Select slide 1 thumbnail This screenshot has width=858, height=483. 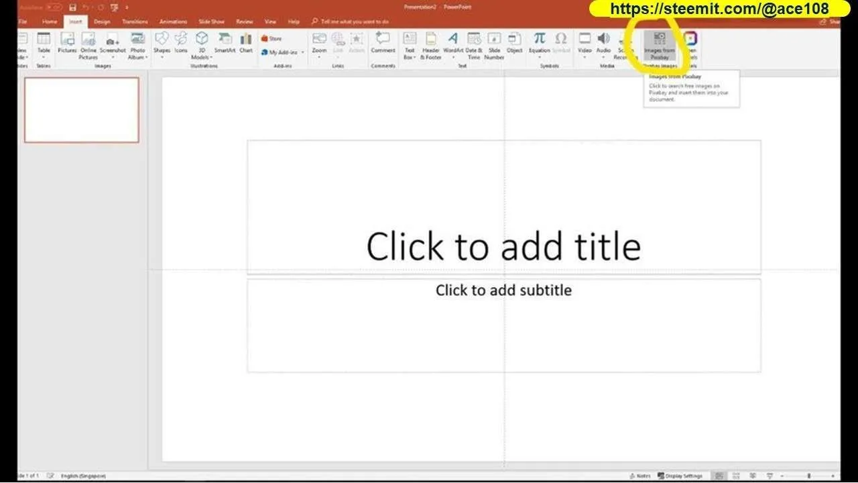[82, 110]
